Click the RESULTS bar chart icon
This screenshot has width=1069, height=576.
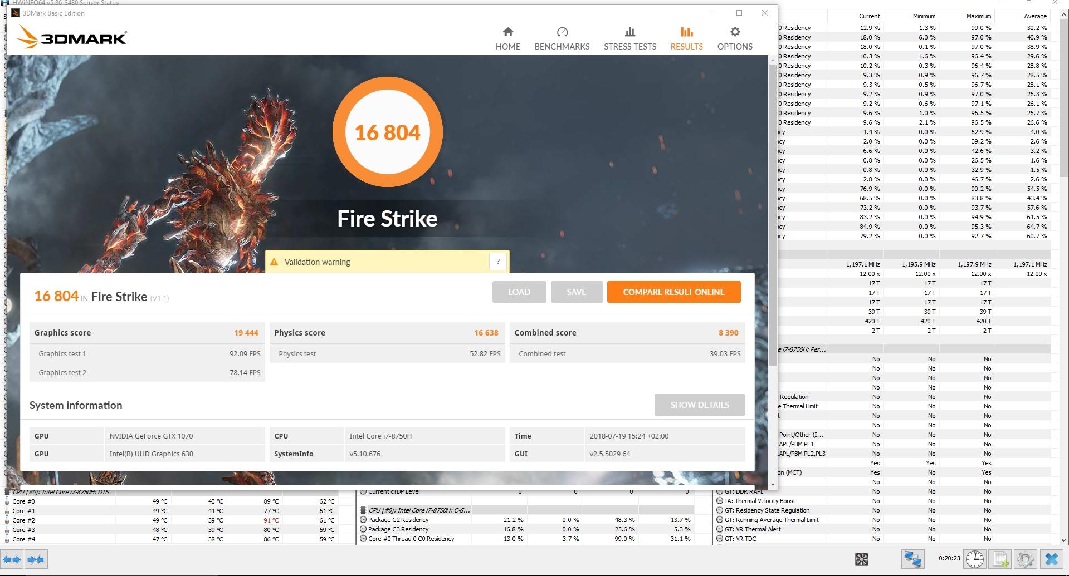coord(686,32)
